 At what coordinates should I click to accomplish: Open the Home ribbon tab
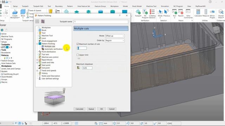(6, 6)
